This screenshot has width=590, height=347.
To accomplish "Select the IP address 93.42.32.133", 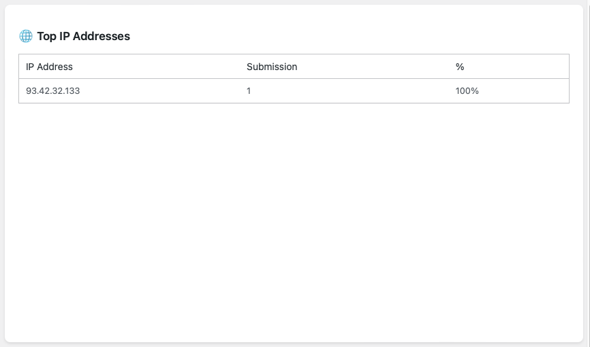I will (x=53, y=91).
